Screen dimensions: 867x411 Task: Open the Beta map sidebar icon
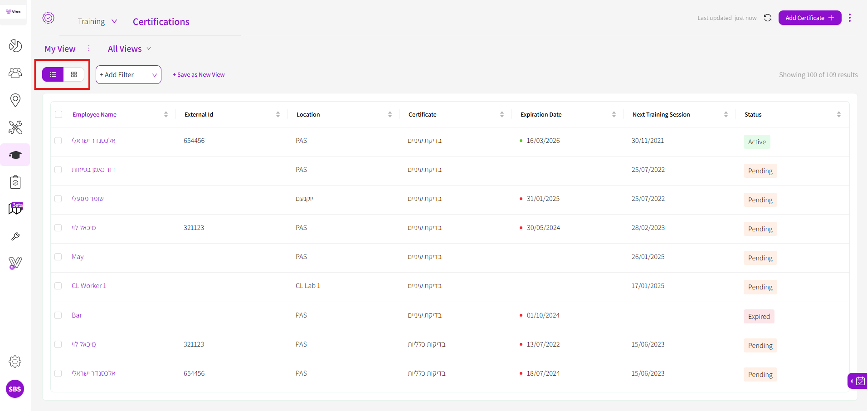coord(15,209)
